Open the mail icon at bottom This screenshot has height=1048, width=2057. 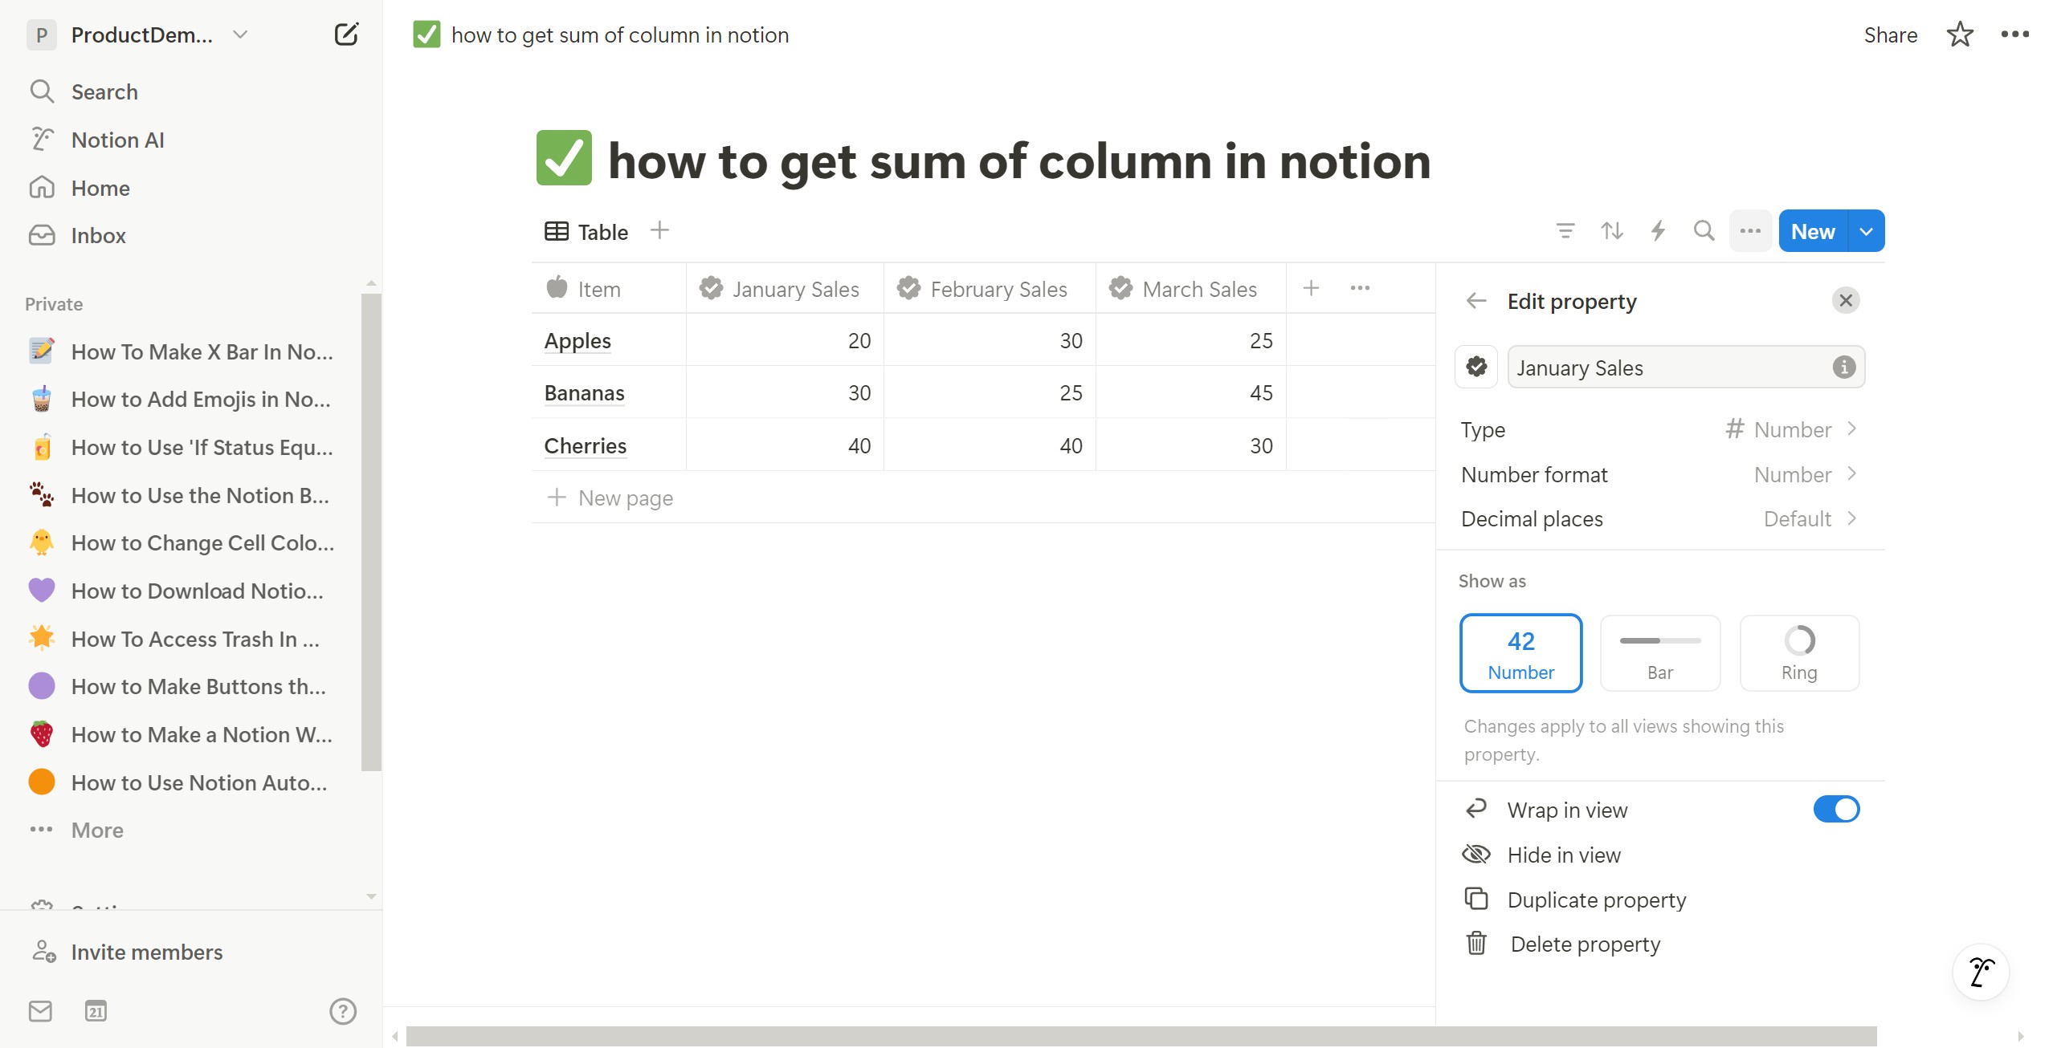[40, 1011]
